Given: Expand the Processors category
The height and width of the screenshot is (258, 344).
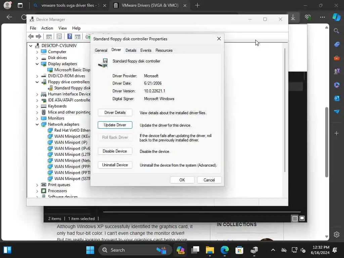Looking at the screenshot, I should [37, 191].
